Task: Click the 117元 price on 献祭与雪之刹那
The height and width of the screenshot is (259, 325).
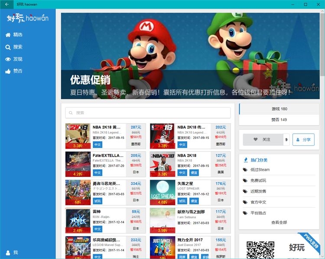Action: [221, 212]
